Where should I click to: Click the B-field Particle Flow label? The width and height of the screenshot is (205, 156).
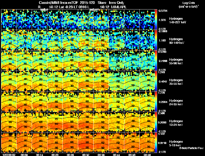(x=191, y=148)
